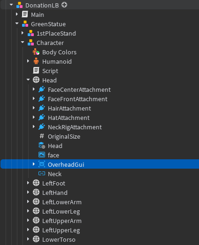
Task: Collapse the DonationLB model
Action: [x=11, y=5]
